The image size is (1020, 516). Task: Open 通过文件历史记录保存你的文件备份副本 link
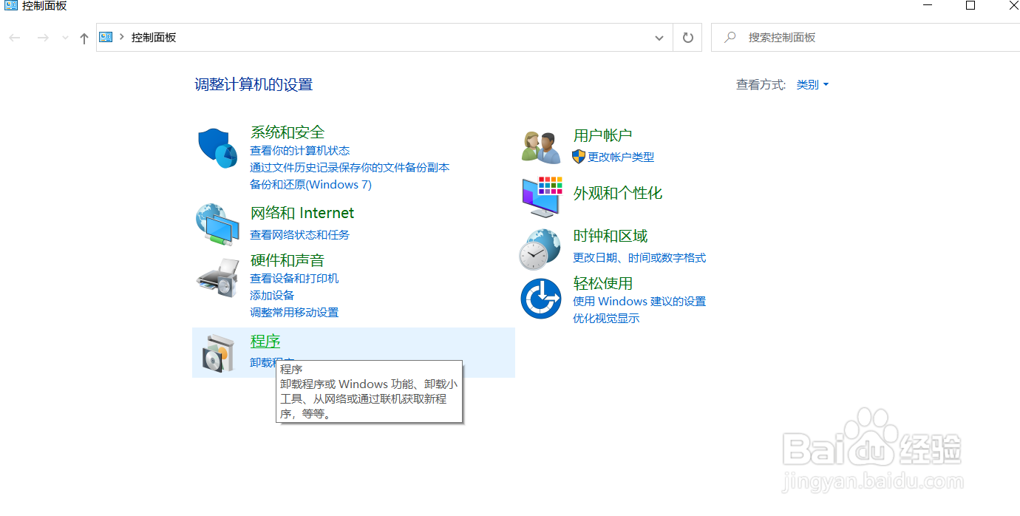point(350,167)
